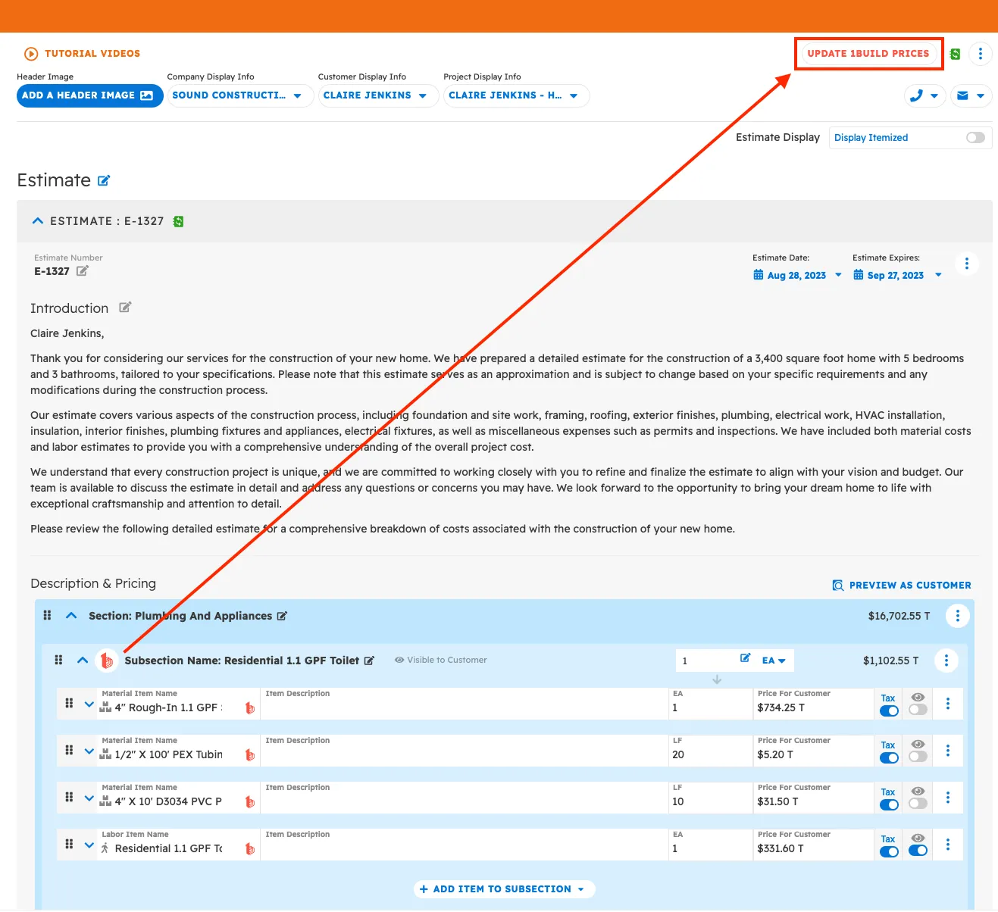This screenshot has height=912, width=998.
Task: Edit the Introduction text via pencil icon
Action: (x=125, y=308)
